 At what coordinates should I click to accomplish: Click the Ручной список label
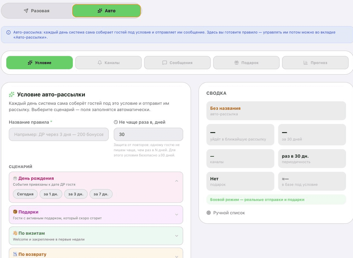coord(229,213)
